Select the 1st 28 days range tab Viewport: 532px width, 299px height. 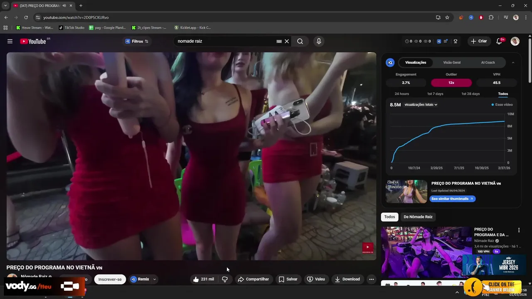tap(470, 94)
